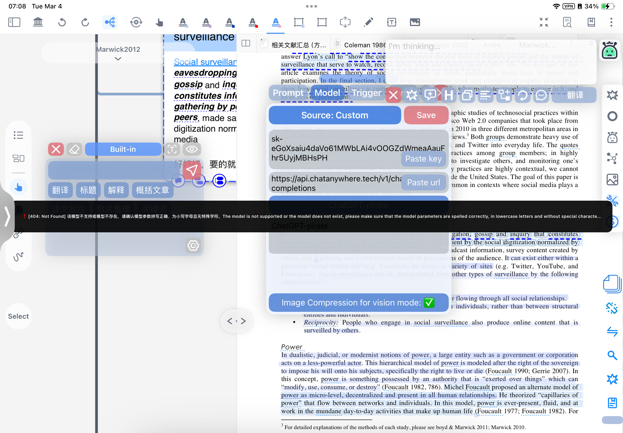This screenshot has height=433, width=623.
Task: Open the Prompt tab
Action: point(288,93)
